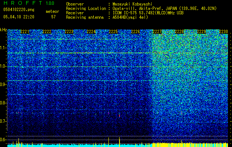Click the Receiving antenna label
Image resolution: width=232 pixels, height=147 pixels.
tap(85, 17)
